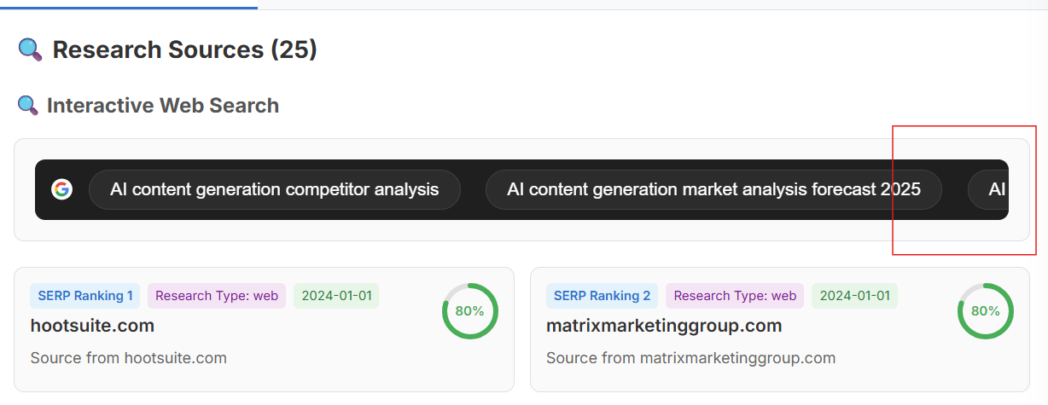Click the 2024-01-01 date tag on matrixmarketinggroup card
The height and width of the screenshot is (405, 1048).
[854, 296]
